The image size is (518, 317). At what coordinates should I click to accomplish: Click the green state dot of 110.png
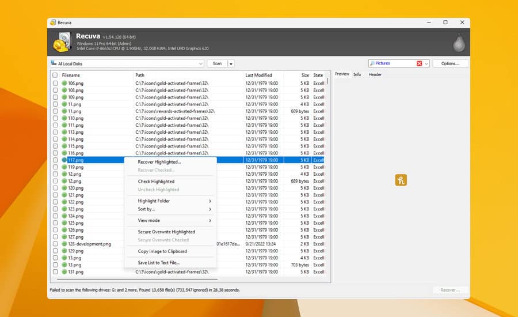tap(64, 118)
